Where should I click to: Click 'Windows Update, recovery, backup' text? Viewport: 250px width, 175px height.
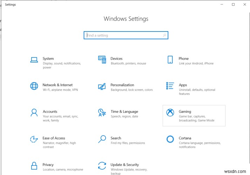point(129,171)
